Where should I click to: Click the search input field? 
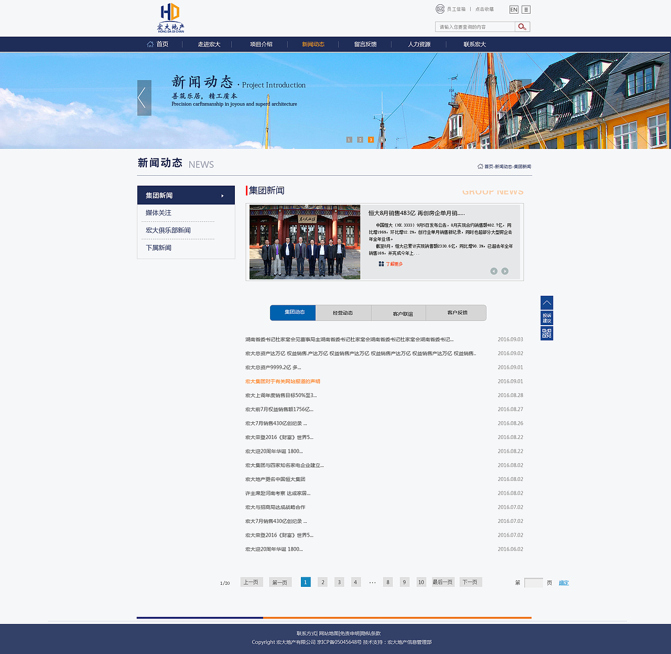pos(475,27)
